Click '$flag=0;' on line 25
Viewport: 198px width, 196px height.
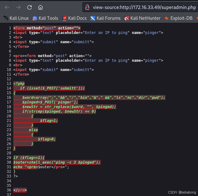[46, 139]
